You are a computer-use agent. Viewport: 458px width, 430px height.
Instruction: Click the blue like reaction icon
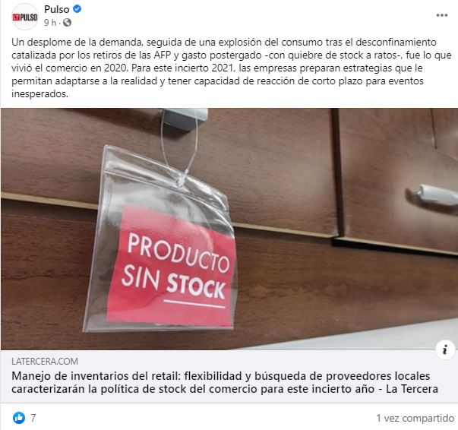coord(19,418)
